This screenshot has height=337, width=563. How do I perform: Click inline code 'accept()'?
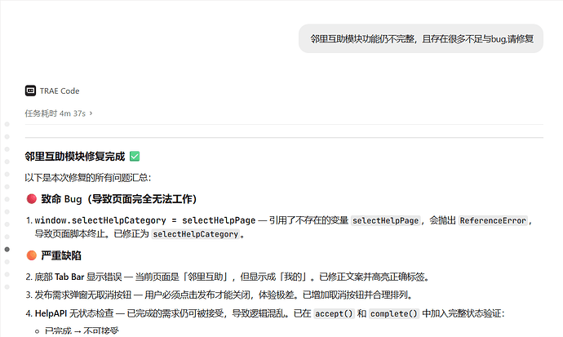pyautogui.click(x=334, y=313)
